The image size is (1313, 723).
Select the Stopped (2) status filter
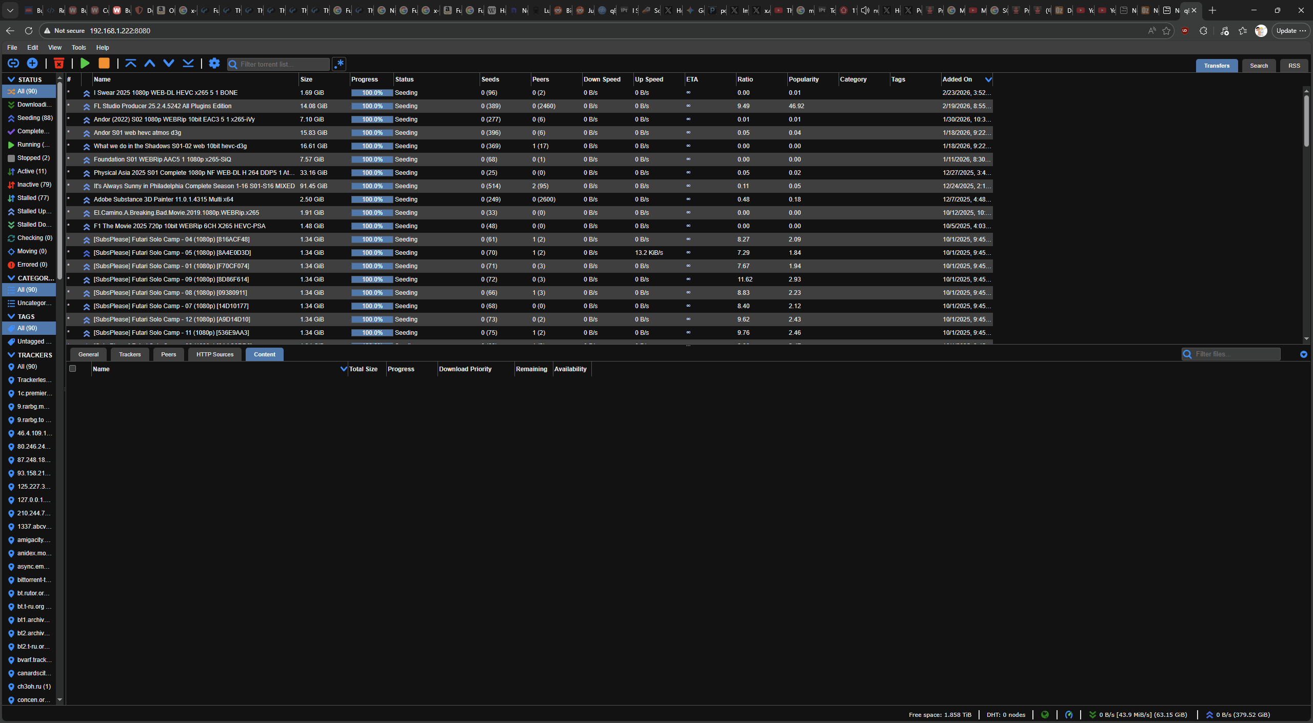tap(33, 158)
